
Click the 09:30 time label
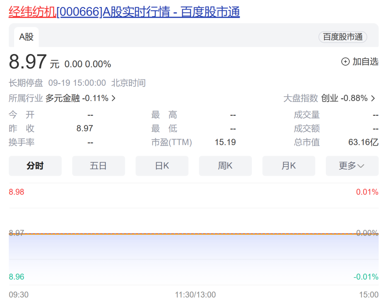tap(19, 295)
